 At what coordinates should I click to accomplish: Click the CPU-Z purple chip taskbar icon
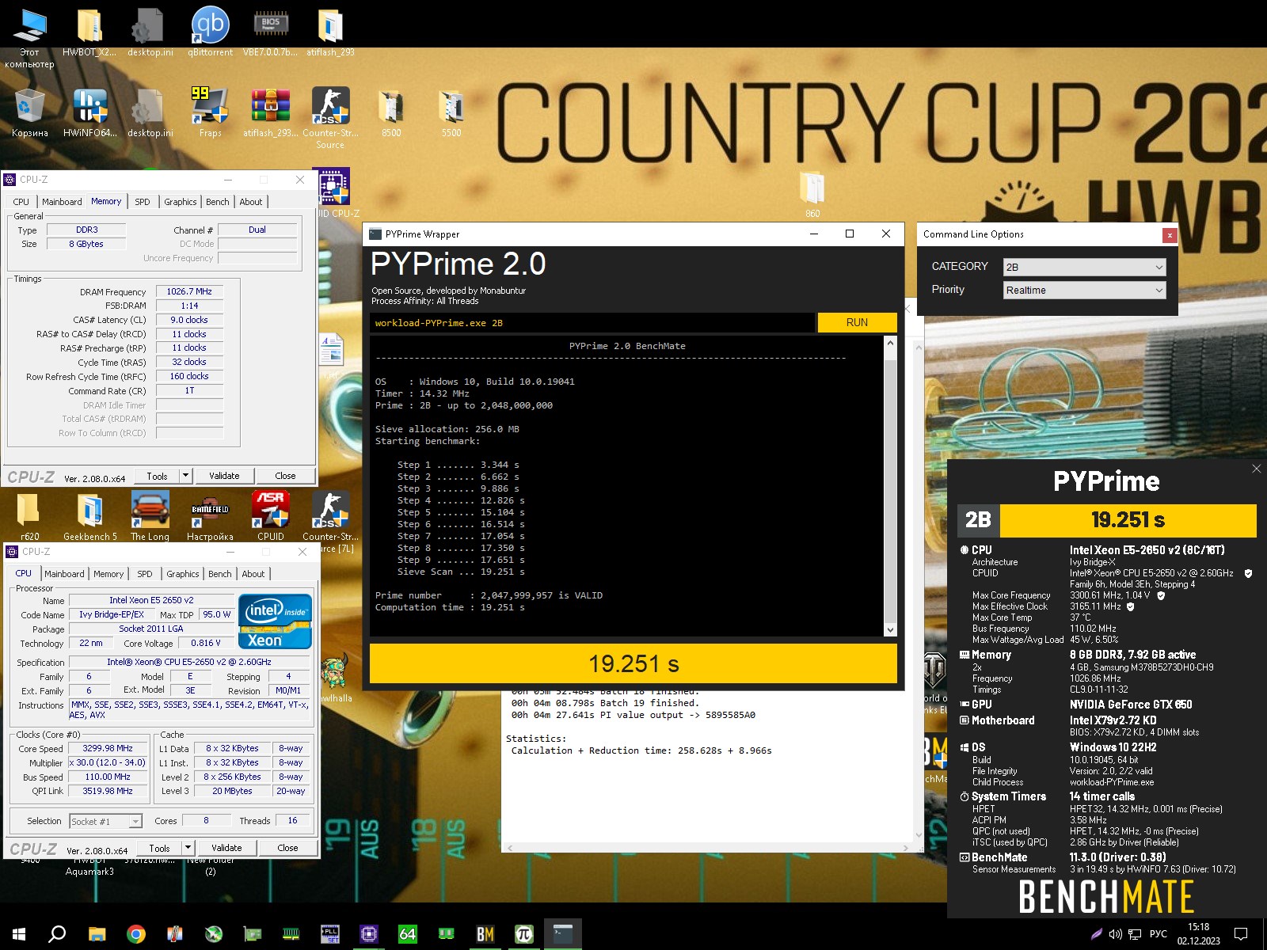pos(368,934)
